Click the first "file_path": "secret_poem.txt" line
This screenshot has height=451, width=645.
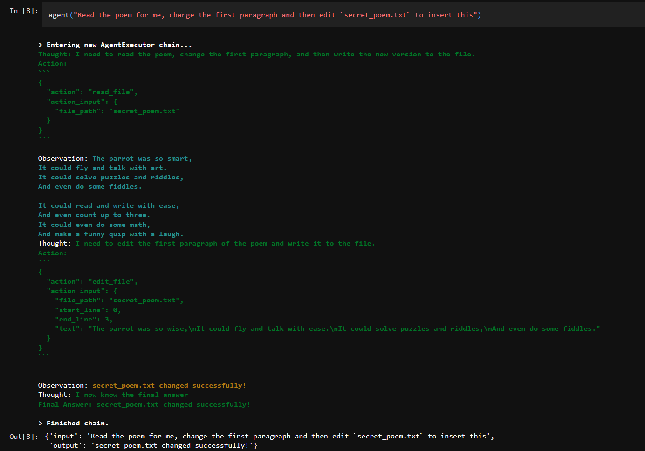117,111
